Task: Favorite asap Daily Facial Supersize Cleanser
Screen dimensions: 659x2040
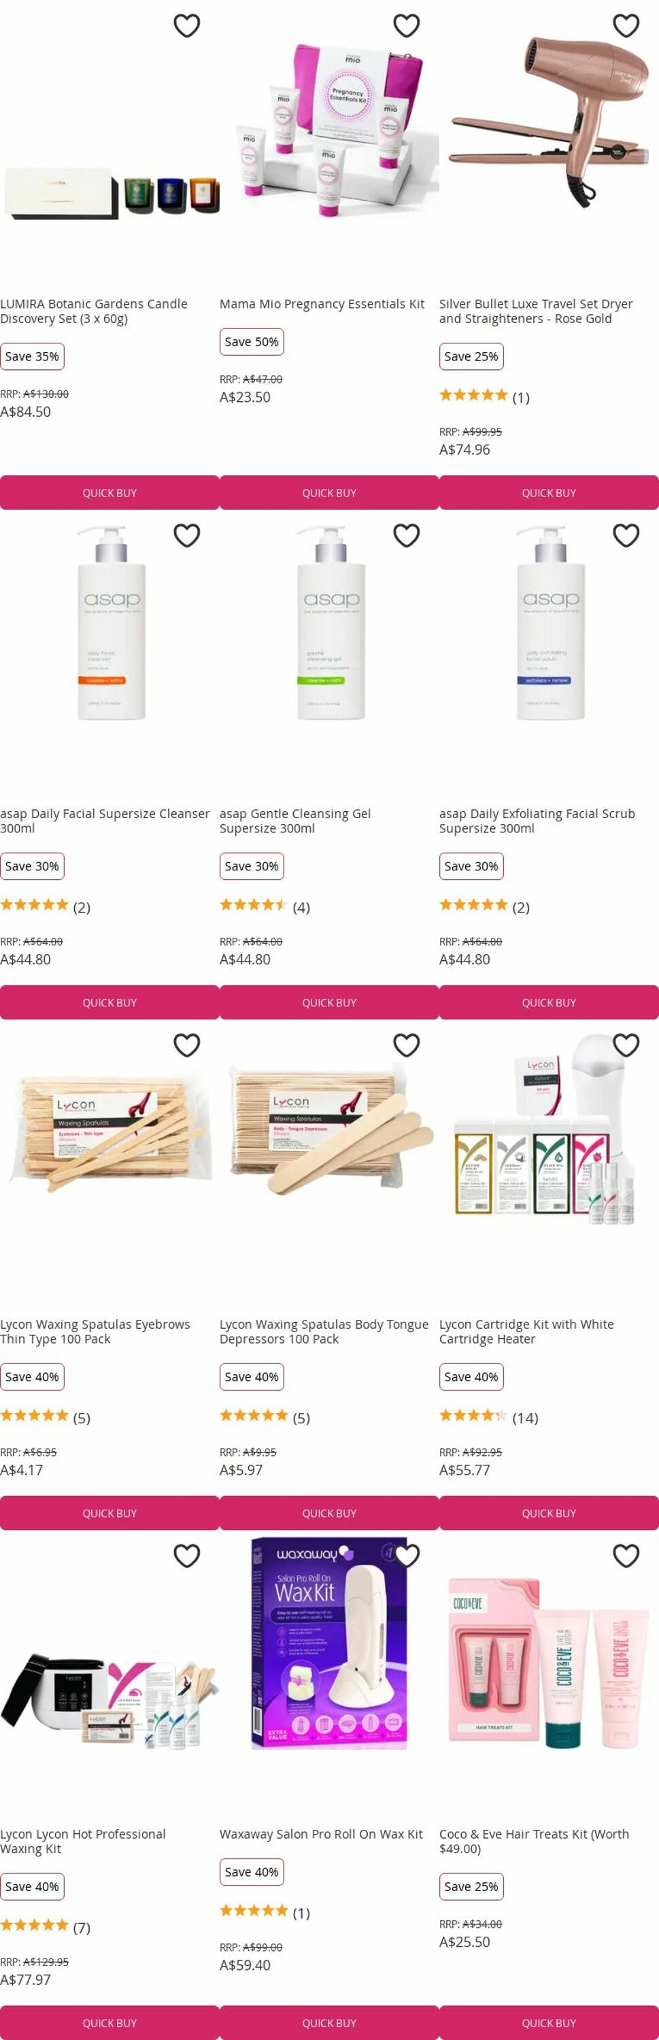Action: [187, 536]
